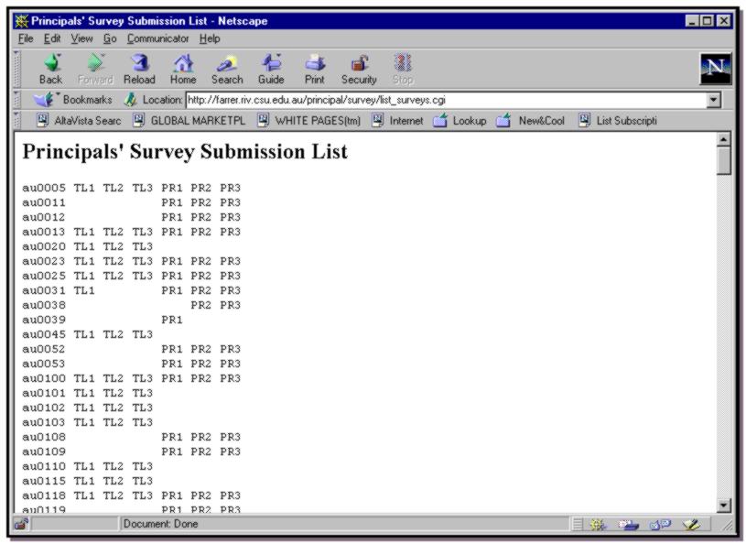The height and width of the screenshot is (544, 746).
Task: Click PR3 in the au0118 row
Action: click(x=231, y=495)
